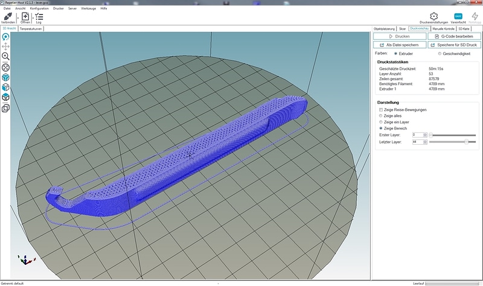
Task: Open the Hilfe menu
Action: pyautogui.click(x=104, y=8)
